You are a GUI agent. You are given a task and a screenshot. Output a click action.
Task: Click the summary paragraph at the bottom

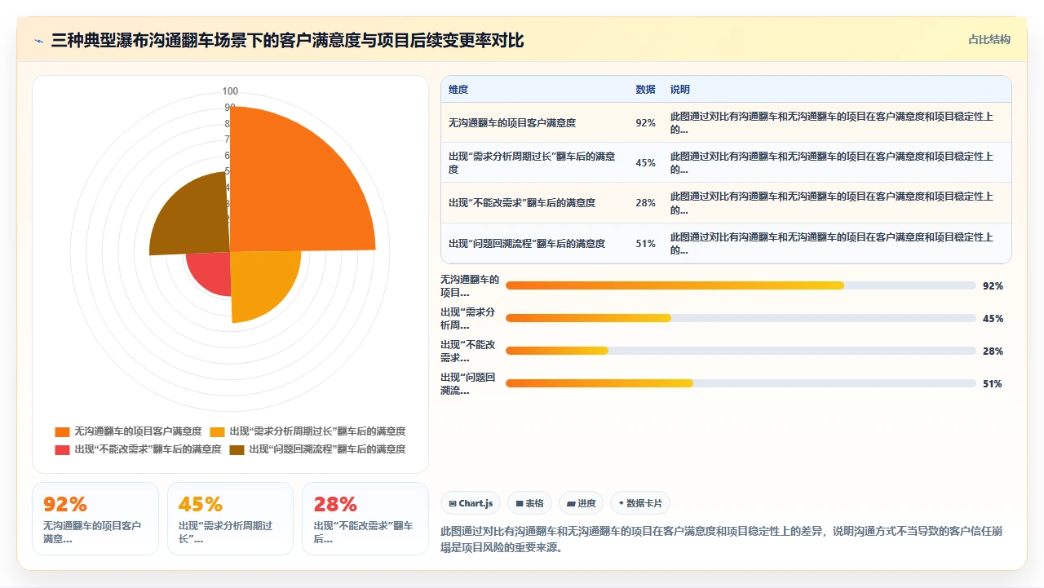pos(721,539)
